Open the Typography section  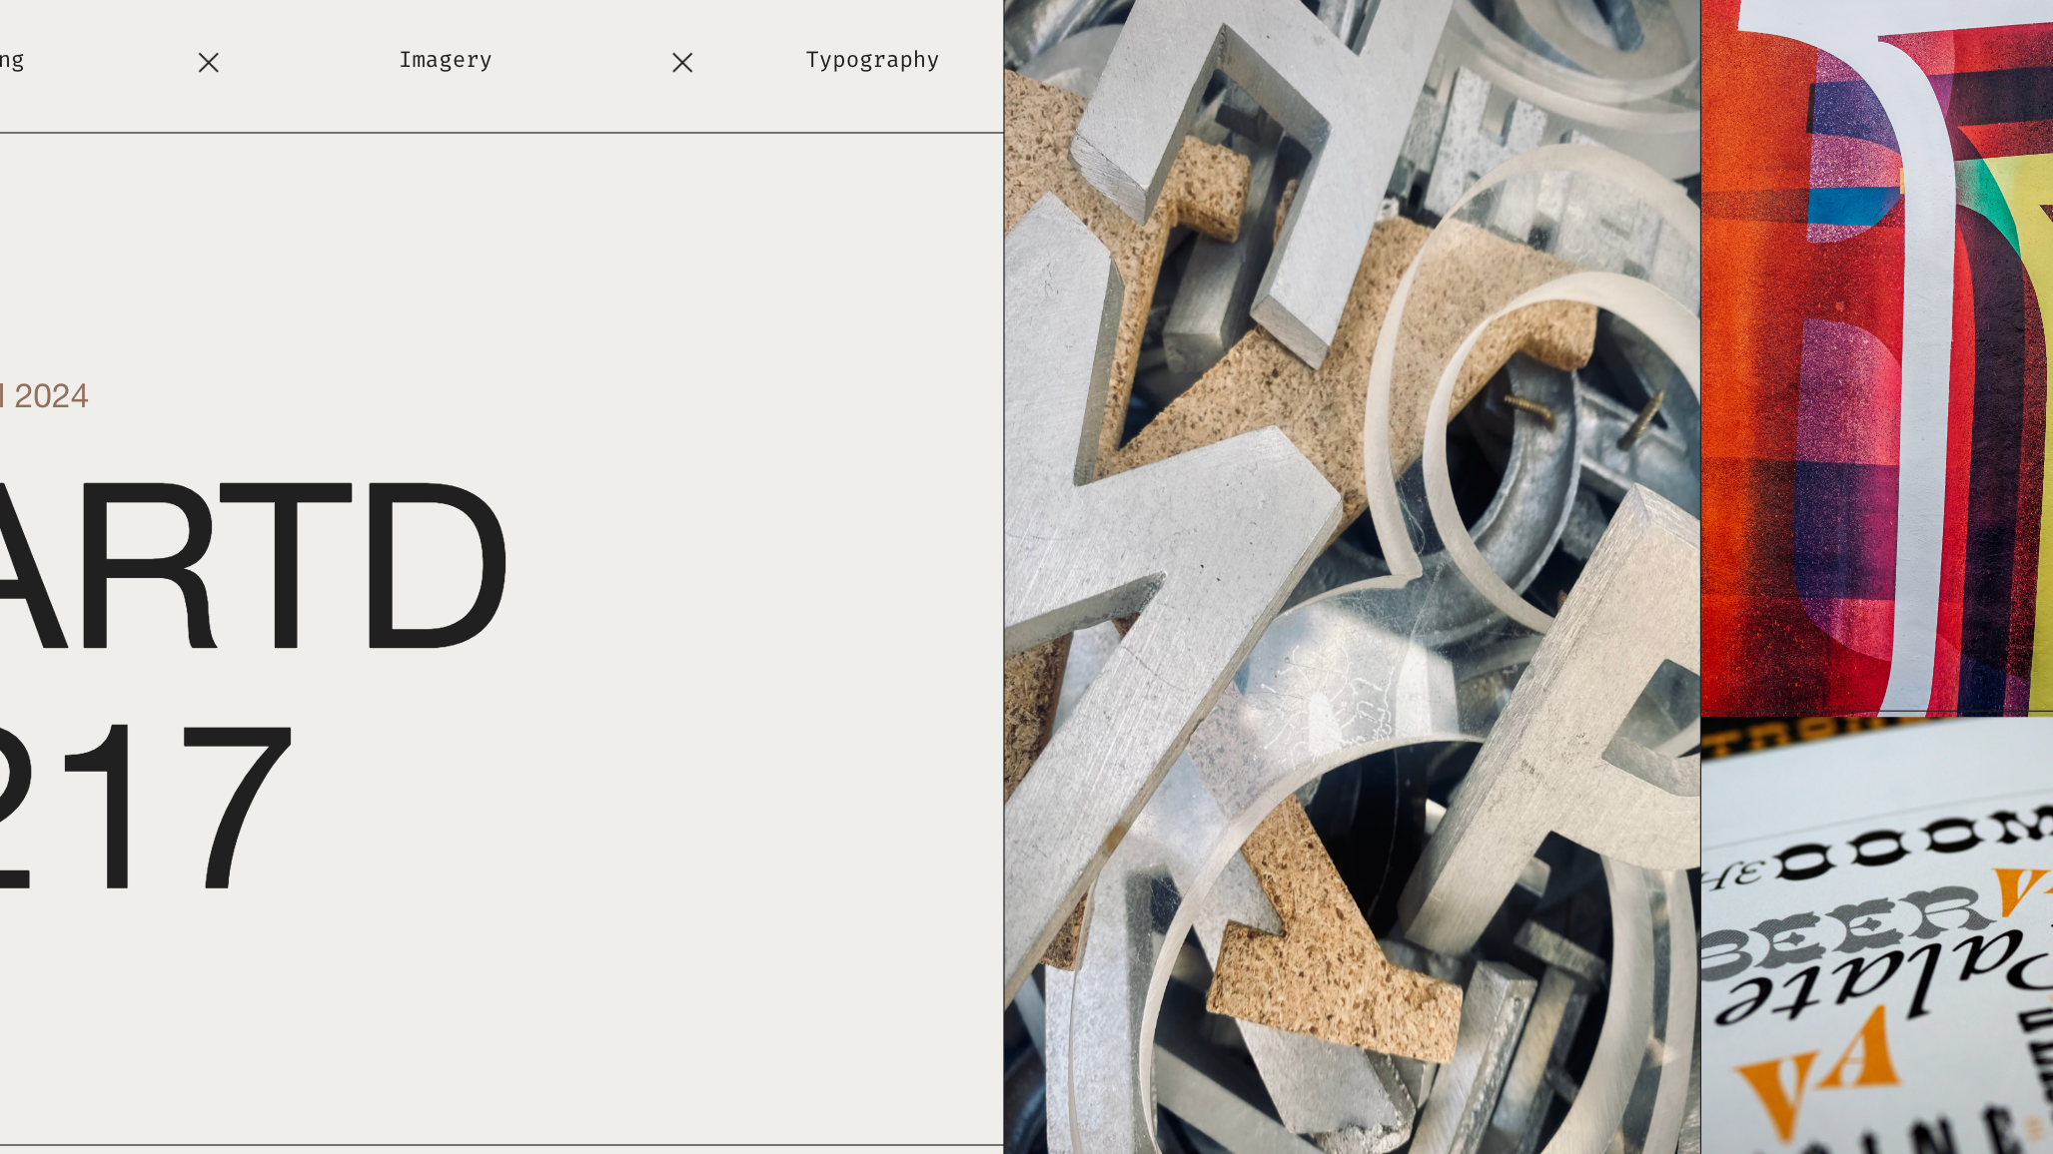tap(872, 60)
